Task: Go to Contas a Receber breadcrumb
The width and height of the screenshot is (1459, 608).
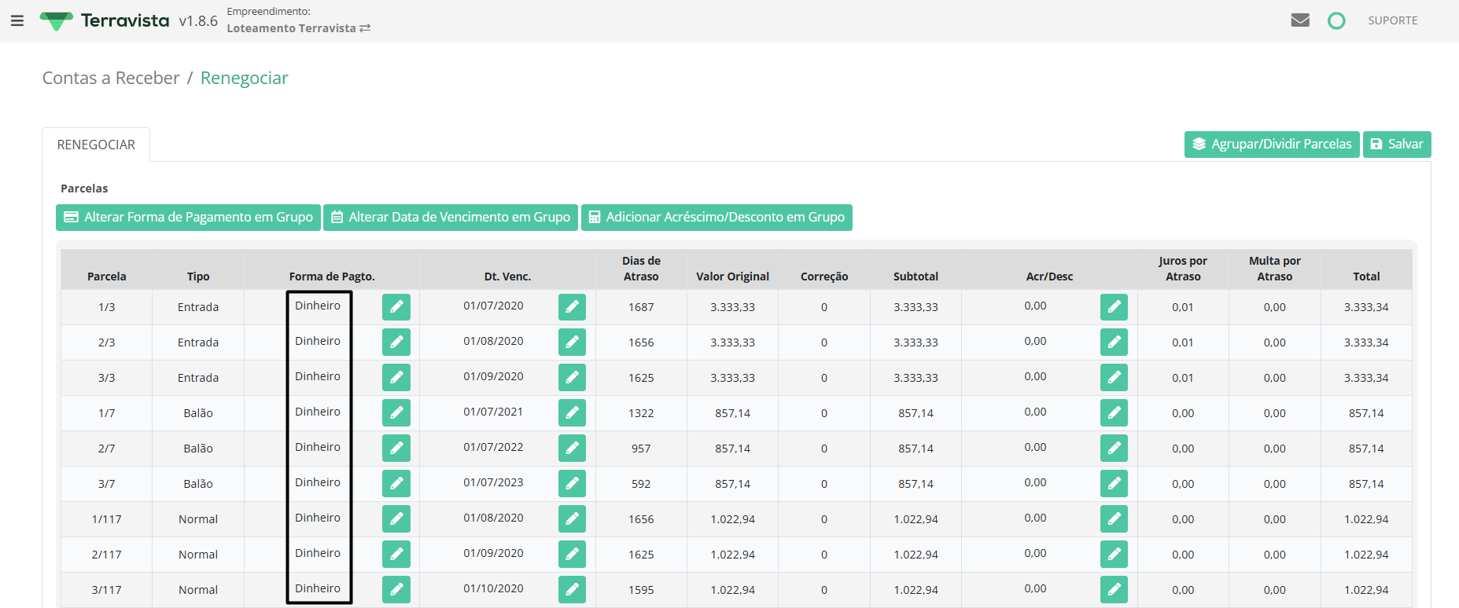Action: click(111, 78)
